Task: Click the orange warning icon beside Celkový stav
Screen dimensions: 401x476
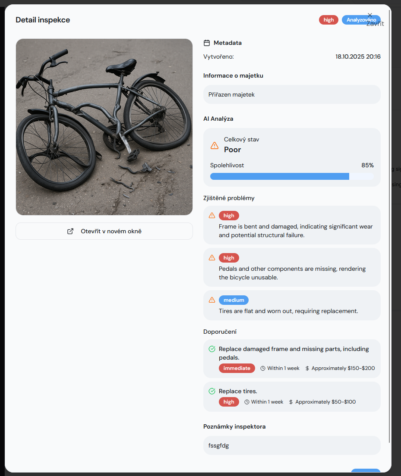Action: tap(215, 145)
